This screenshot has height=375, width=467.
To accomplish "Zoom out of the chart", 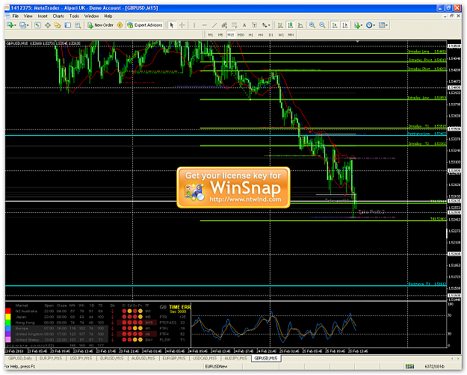I will (322, 25).
